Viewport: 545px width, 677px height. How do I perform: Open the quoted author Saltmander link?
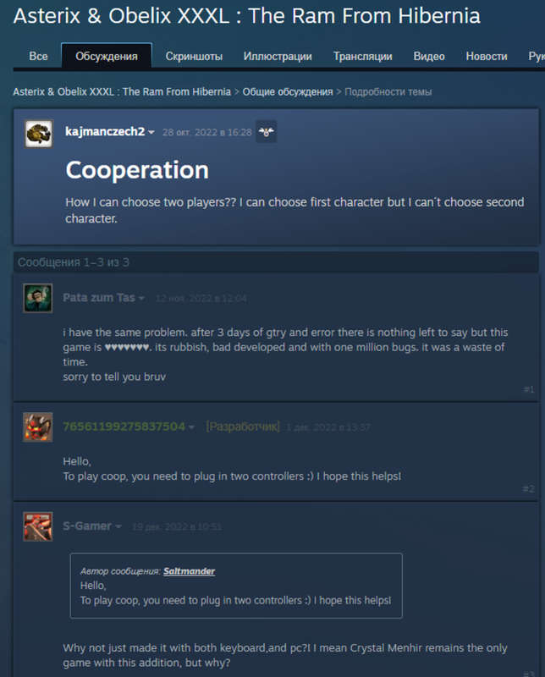click(x=190, y=571)
